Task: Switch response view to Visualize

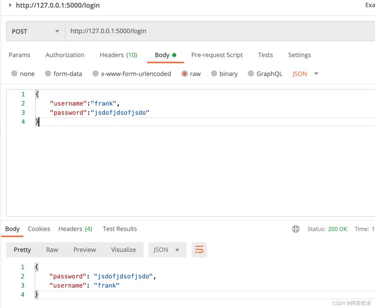Action: [x=123, y=250]
